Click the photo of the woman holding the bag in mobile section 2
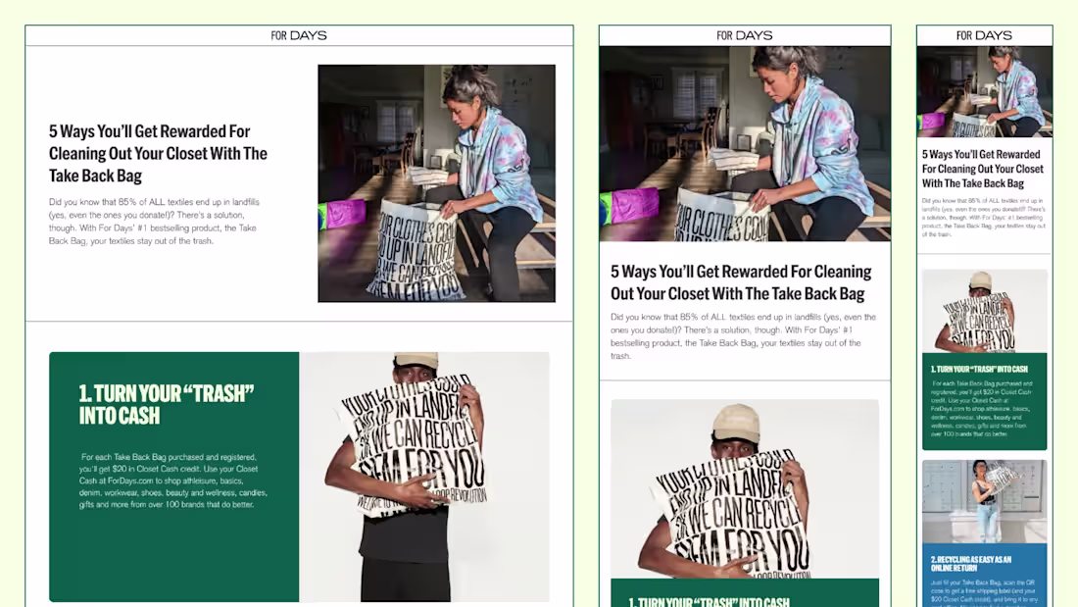This screenshot has width=1078, height=607. click(983, 500)
